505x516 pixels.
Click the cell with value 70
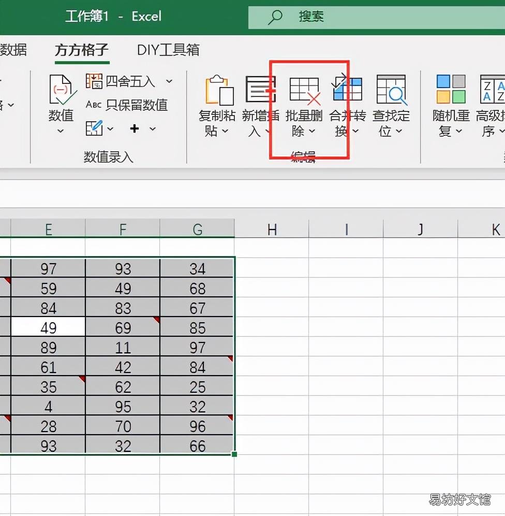tap(123, 425)
